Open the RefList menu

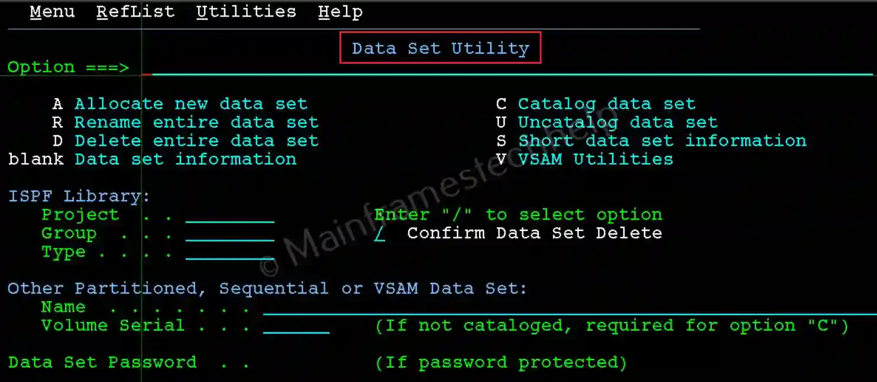pos(135,12)
